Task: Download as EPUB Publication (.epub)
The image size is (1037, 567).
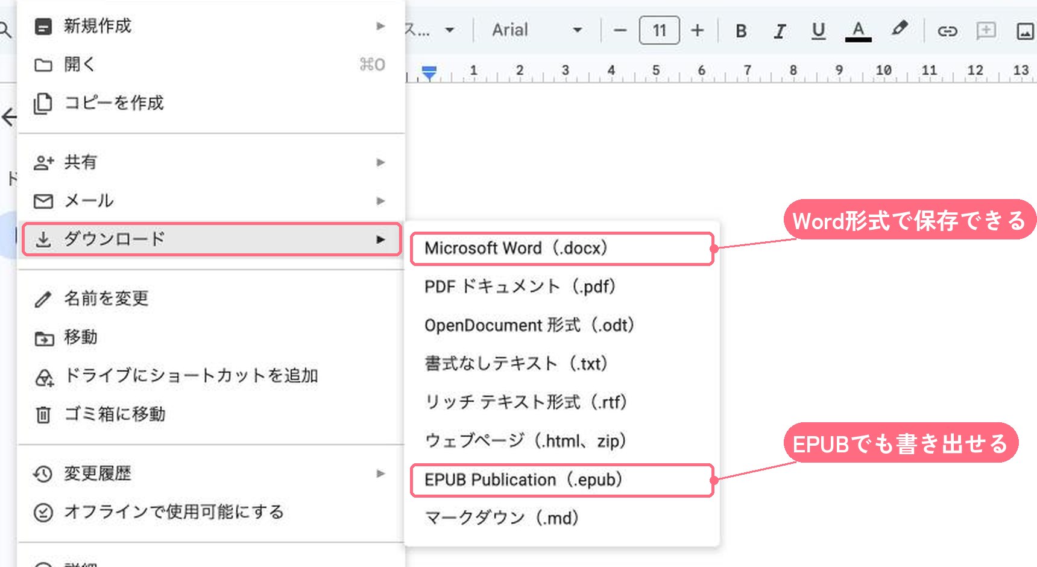Action: coord(562,480)
